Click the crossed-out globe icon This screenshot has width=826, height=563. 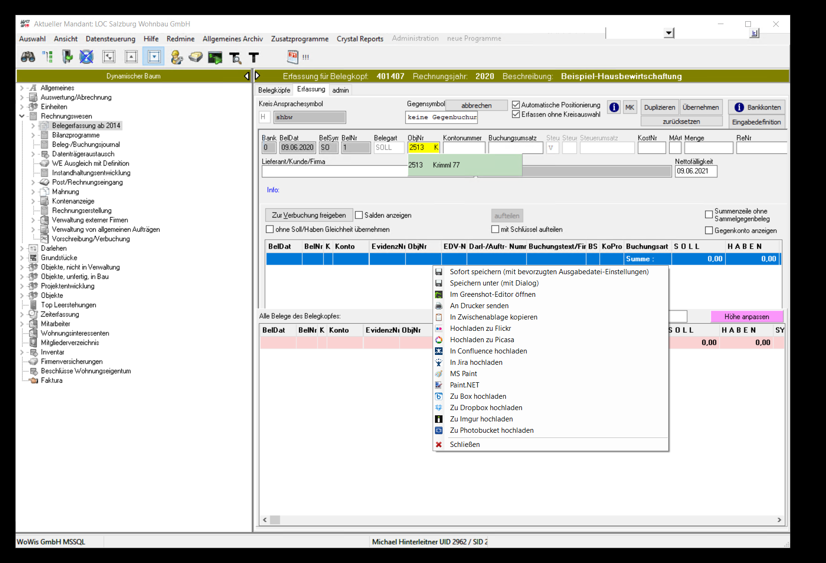pyautogui.click(x=86, y=57)
